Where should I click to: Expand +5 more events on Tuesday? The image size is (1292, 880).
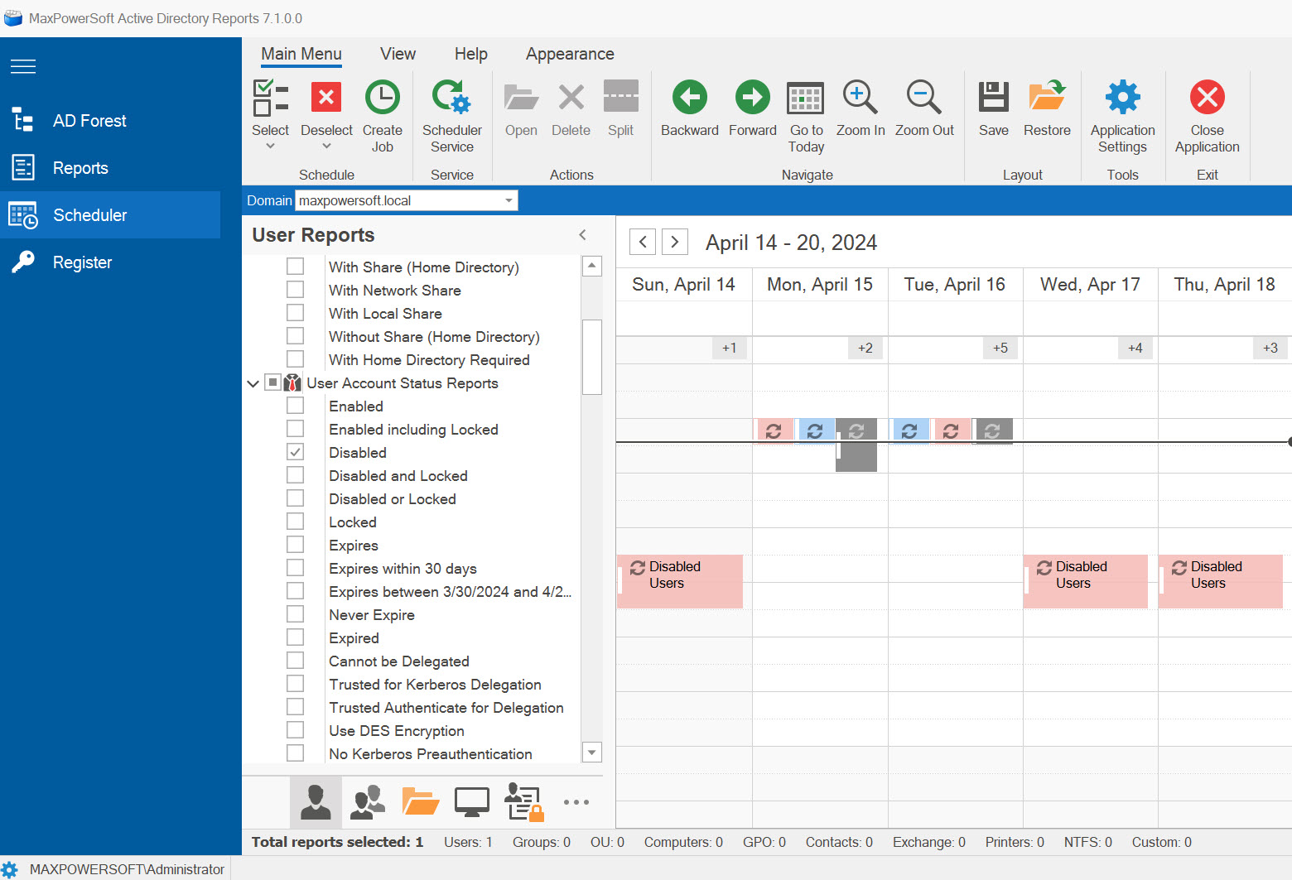(1000, 348)
